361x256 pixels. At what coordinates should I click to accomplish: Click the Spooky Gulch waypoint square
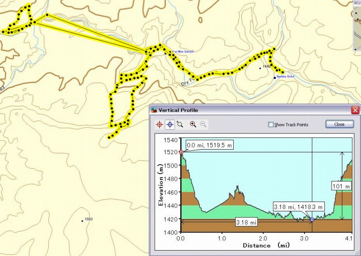coord(275,78)
